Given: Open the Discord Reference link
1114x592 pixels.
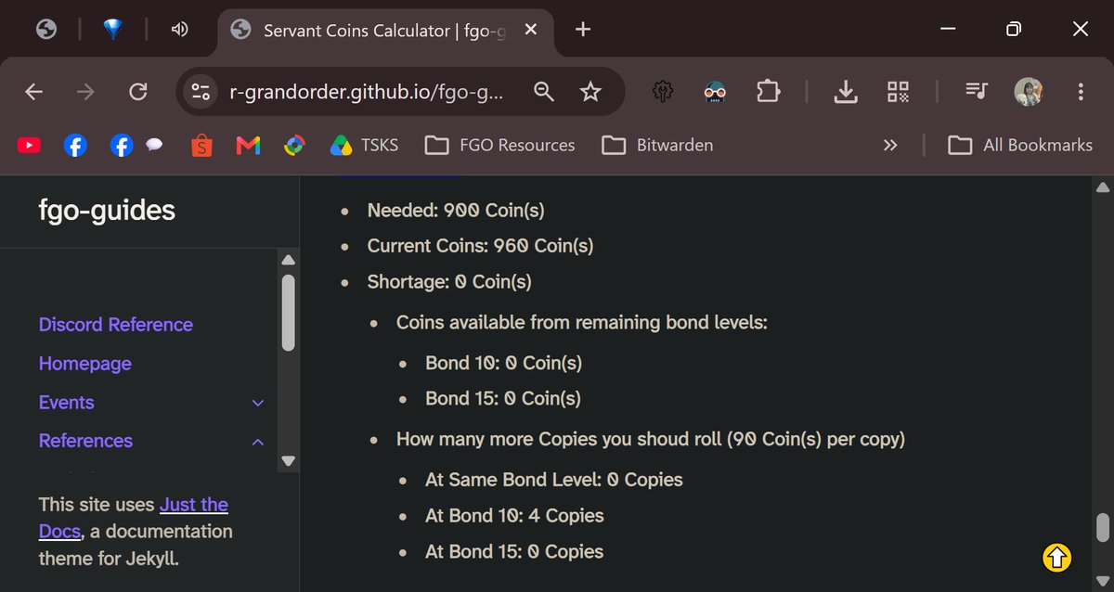Looking at the screenshot, I should [x=116, y=325].
